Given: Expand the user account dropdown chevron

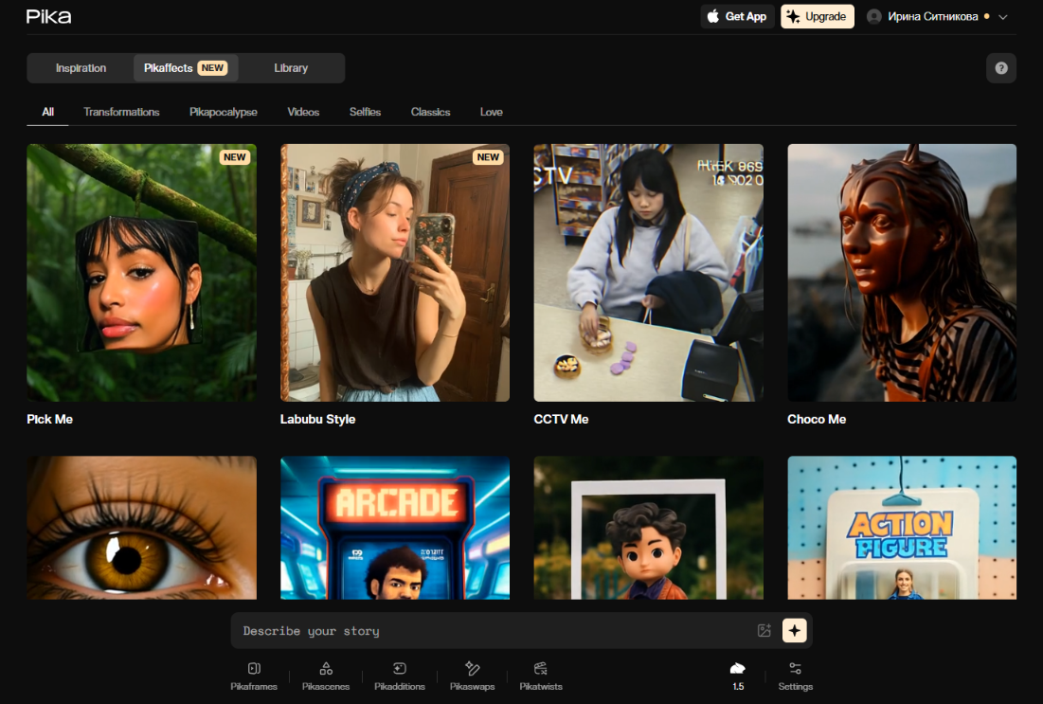Looking at the screenshot, I should [1003, 17].
